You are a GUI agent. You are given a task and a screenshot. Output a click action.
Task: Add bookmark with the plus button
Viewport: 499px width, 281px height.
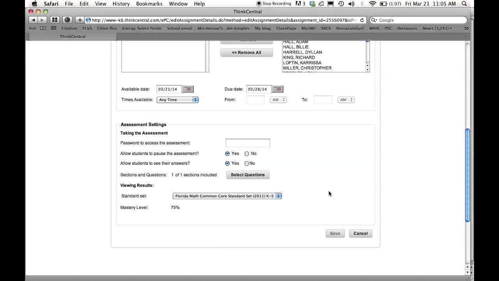coord(80,20)
